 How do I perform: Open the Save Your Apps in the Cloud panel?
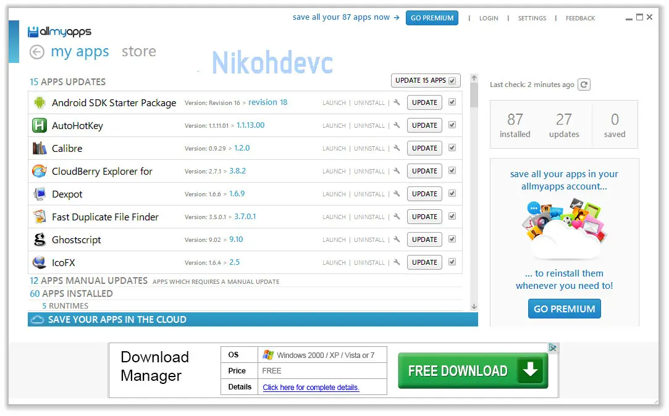click(x=253, y=320)
